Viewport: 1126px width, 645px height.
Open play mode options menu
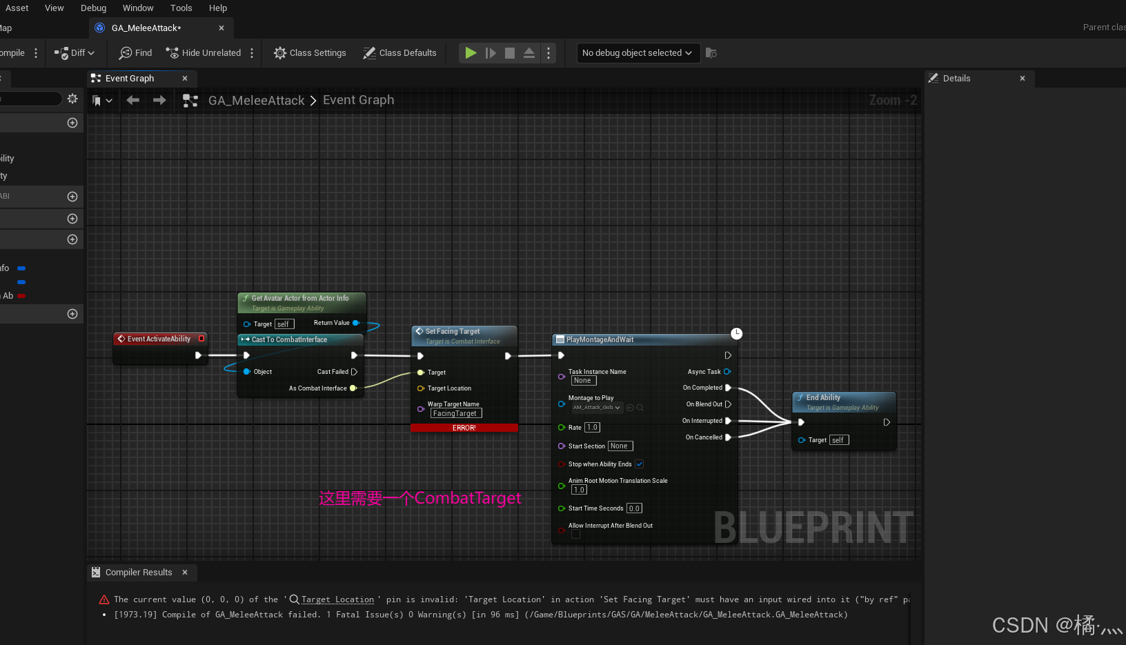click(x=549, y=53)
